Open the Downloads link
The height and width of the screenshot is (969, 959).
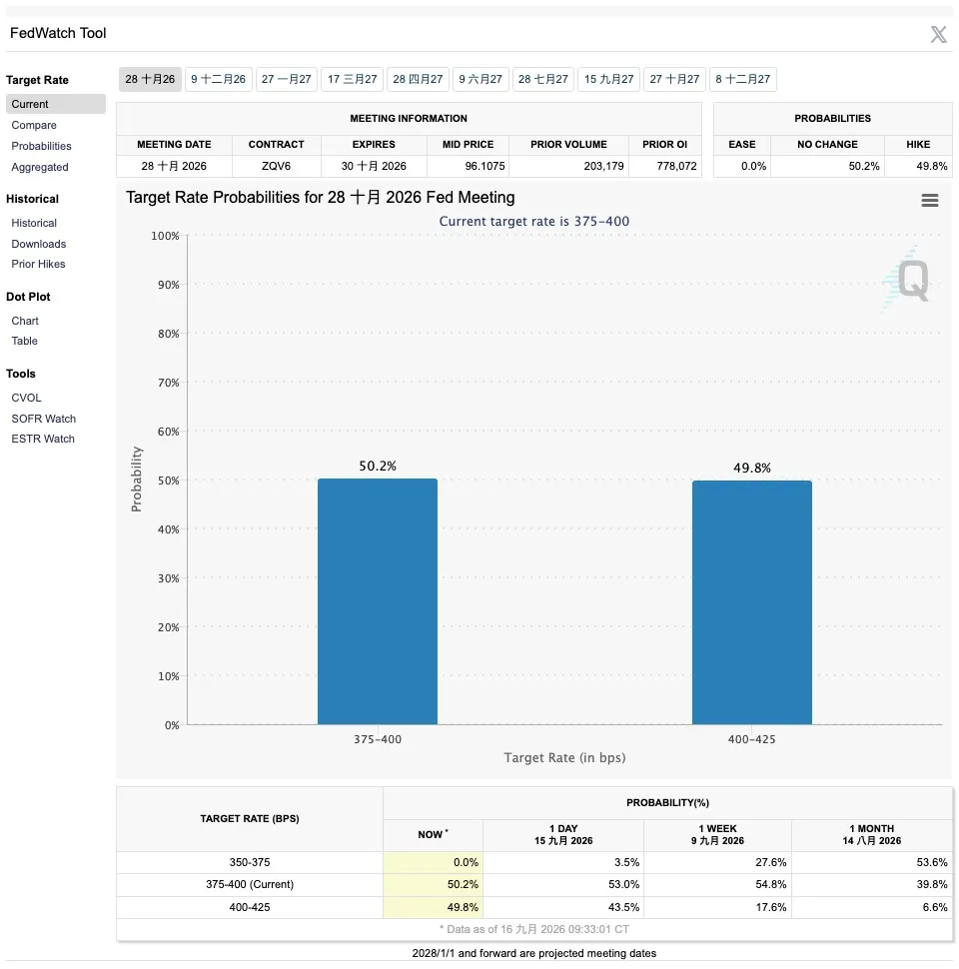pyautogui.click(x=38, y=244)
